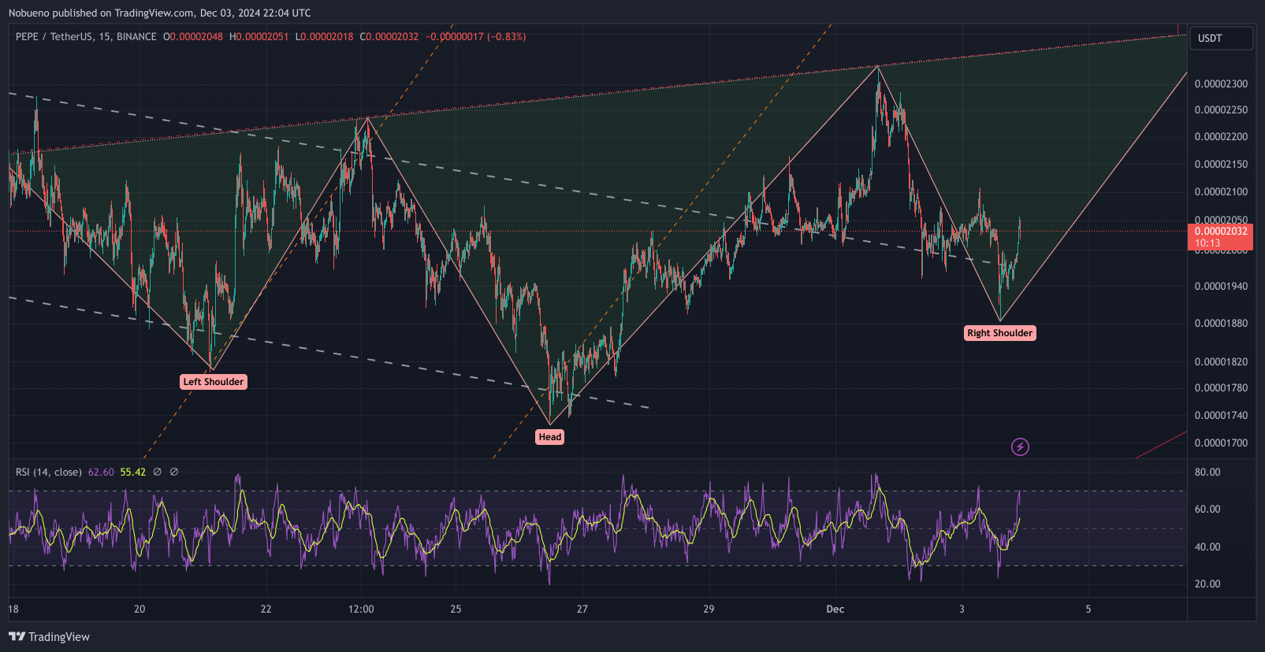The width and height of the screenshot is (1265, 652).
Task: Click price axis label 0.00001740
Action: 1221,415
